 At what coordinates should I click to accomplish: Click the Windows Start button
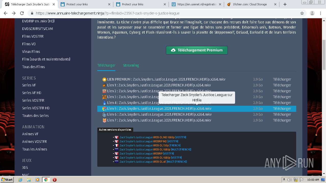7,180
